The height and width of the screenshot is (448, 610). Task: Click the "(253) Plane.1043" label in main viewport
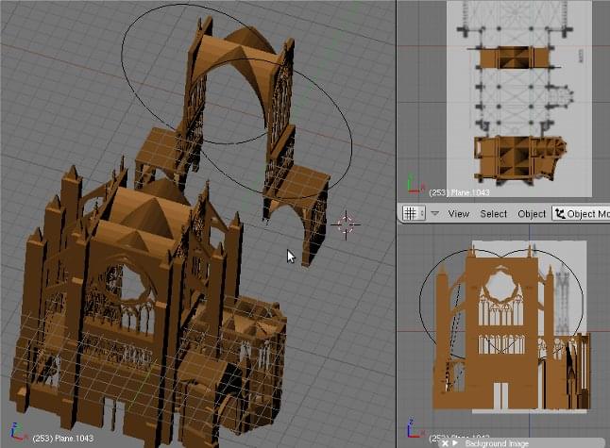click(x=63, y=439)
